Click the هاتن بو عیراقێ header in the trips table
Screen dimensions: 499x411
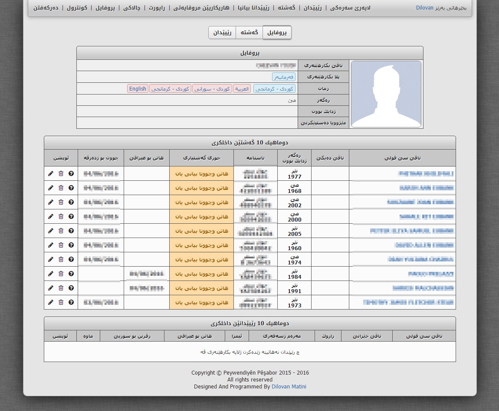(146, 158)
